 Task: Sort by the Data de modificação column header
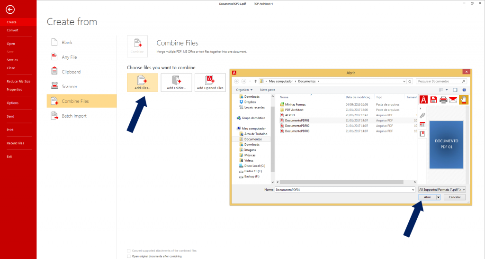click(x=359, y=97)
